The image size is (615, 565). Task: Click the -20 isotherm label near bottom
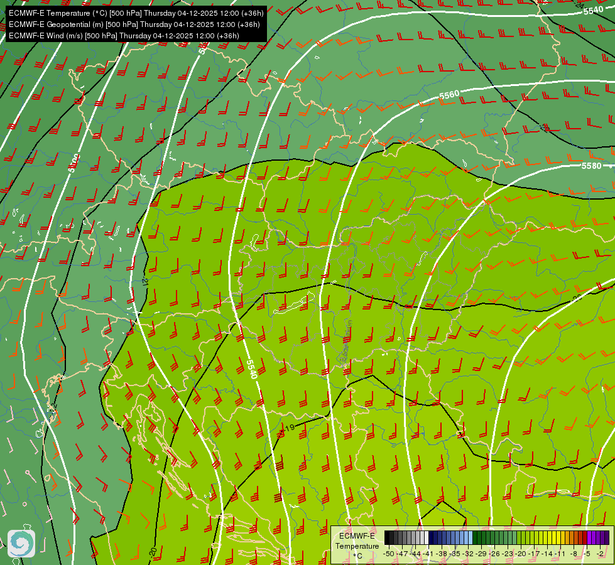tap(153, 553)
